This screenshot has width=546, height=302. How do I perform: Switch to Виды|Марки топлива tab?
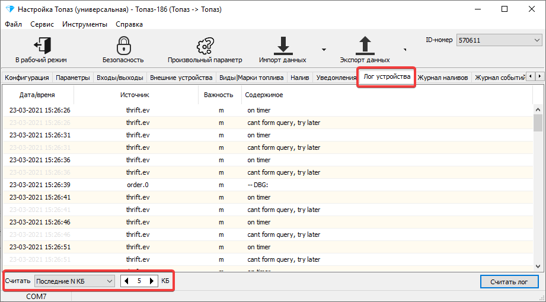251,78
